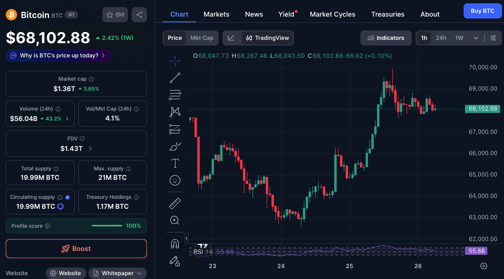Select the Text annotation tool

tap(175, 163)
